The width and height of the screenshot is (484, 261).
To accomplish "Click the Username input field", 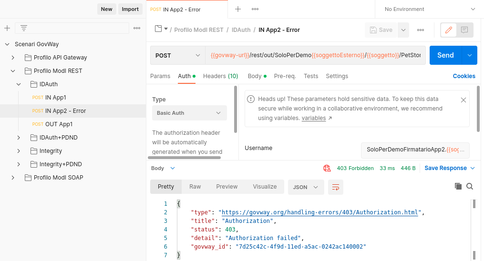I will pyautogui.click(x=415, y=150).
